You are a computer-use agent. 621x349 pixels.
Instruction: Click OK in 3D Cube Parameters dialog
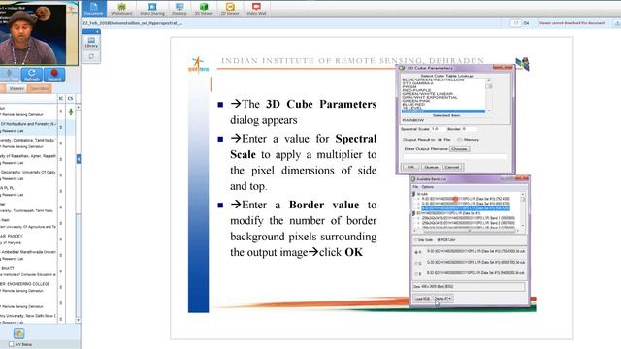pyautogui.click(x=410, y=167)
